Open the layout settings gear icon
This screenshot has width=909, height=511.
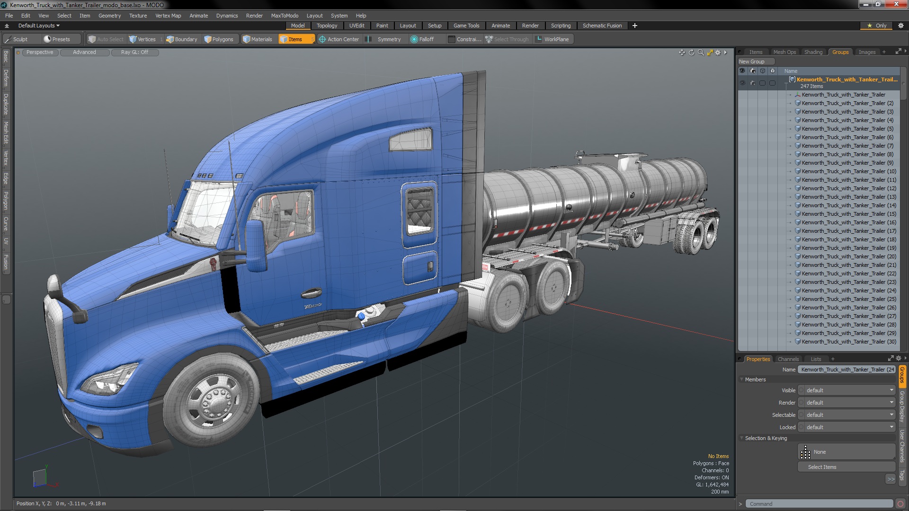pos(900,26)
